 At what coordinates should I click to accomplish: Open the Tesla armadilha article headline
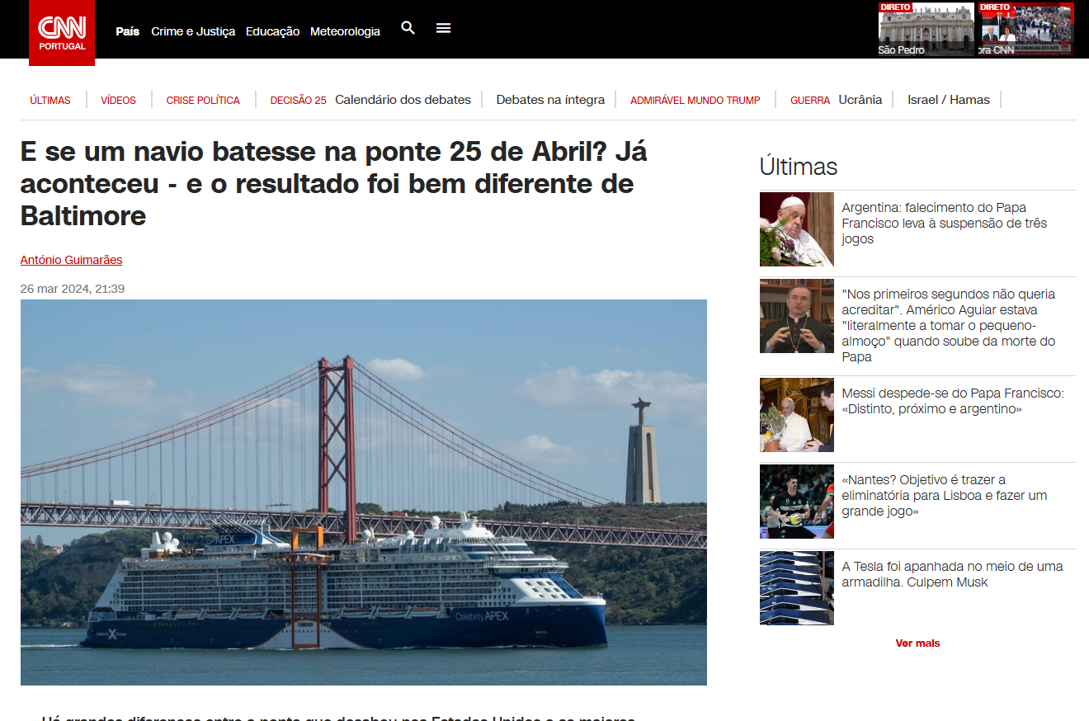coord(951,574)
